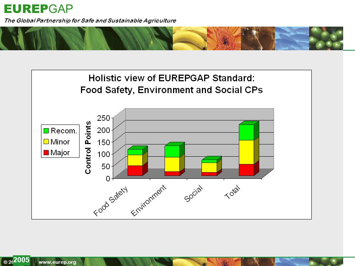
Task: Click the 'Social' category label
Action: [193, 194]
